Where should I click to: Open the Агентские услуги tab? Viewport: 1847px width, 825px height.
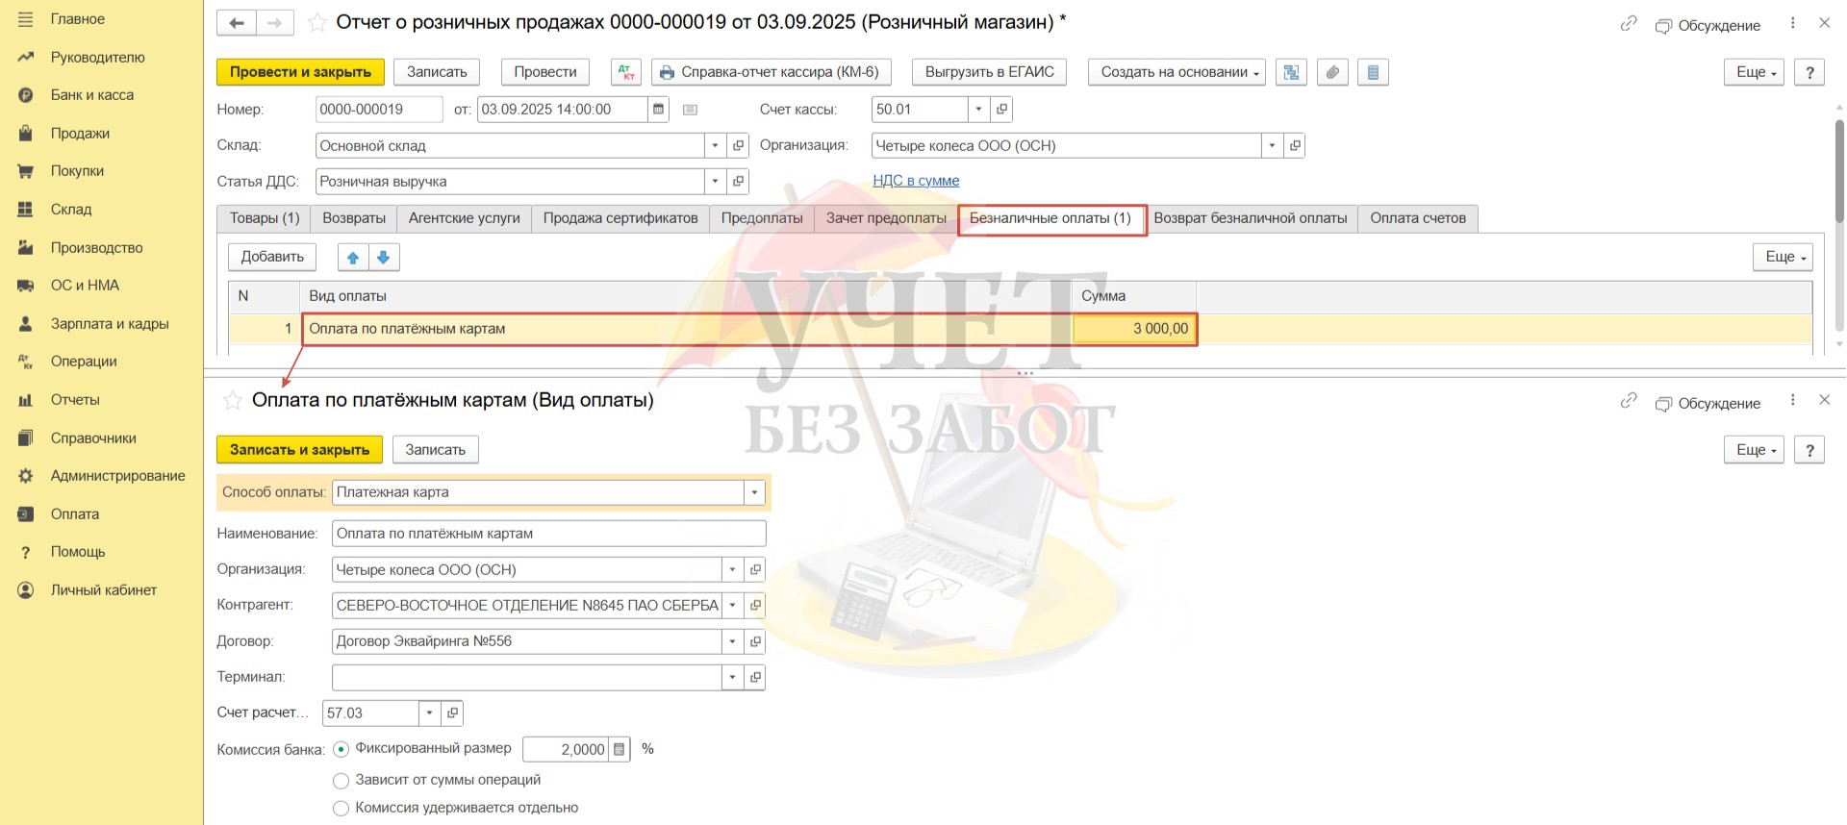(x=465, y=218)
